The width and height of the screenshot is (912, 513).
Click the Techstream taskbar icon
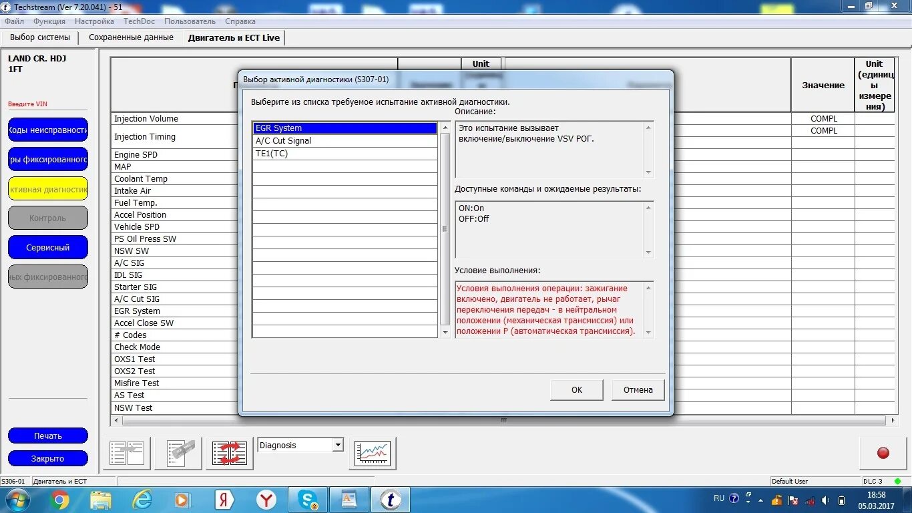click(x=391, y=500)
